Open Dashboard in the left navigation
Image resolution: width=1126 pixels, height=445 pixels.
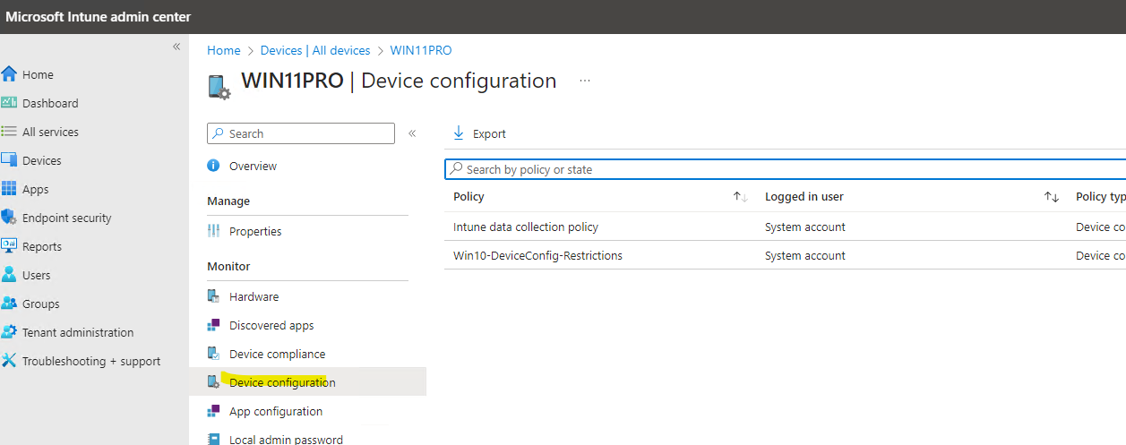[x=50, y=103]
